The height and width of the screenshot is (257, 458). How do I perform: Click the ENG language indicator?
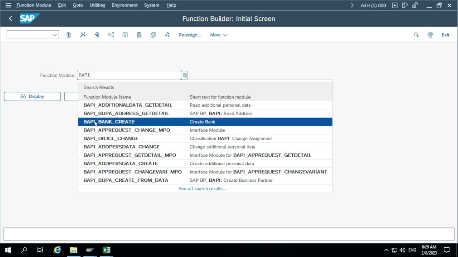tap(412, 250)
